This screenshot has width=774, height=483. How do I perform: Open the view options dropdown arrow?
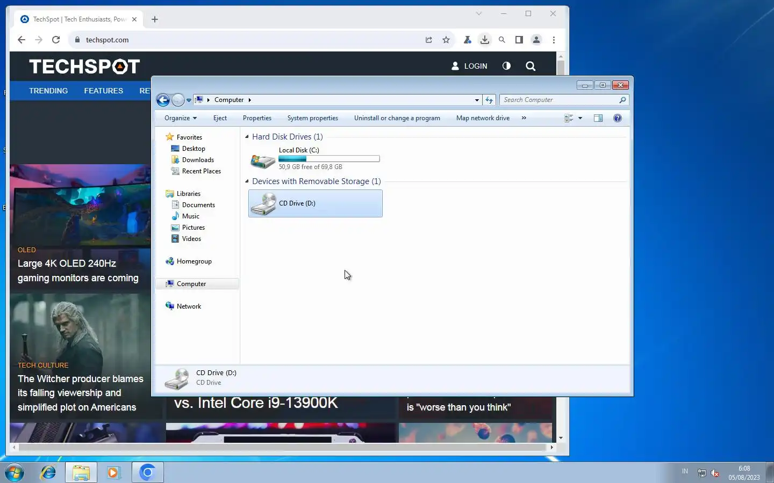click(x=580, y=118)
